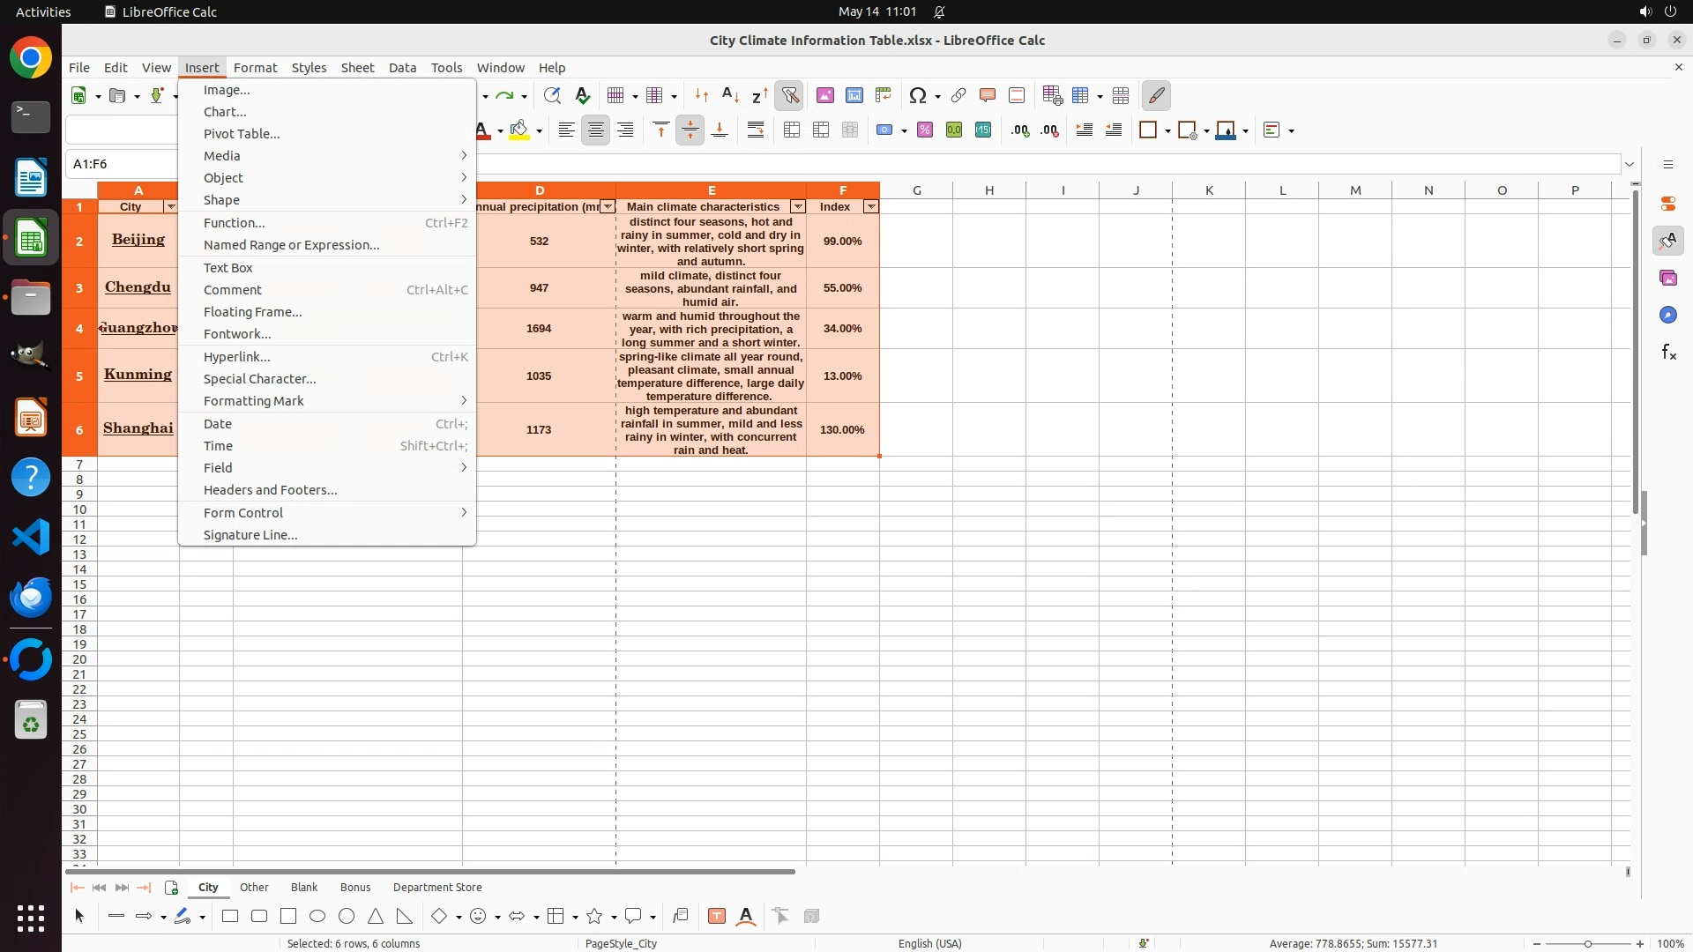The width and height of the screenshot is (1693, 952).
Task: Click the Insert Text Box drawing icon
Action: click(716, 917)
